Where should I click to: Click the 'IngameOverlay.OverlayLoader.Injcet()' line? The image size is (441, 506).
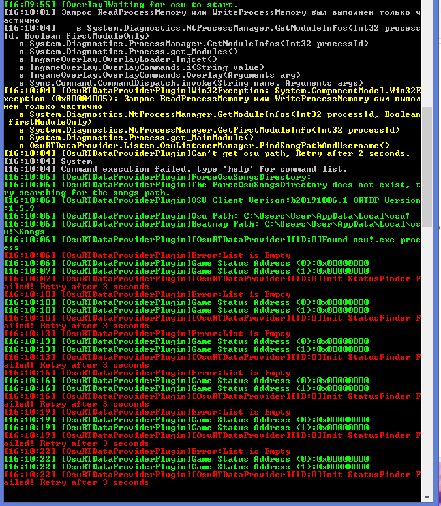pos(118,59)
